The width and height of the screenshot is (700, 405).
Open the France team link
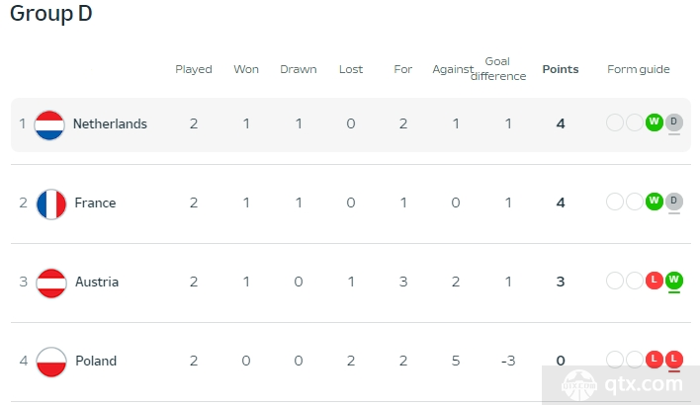[x=95, y=202]
